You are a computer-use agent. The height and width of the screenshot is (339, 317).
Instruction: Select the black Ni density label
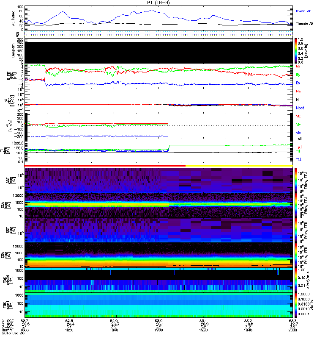coord(298,100)
